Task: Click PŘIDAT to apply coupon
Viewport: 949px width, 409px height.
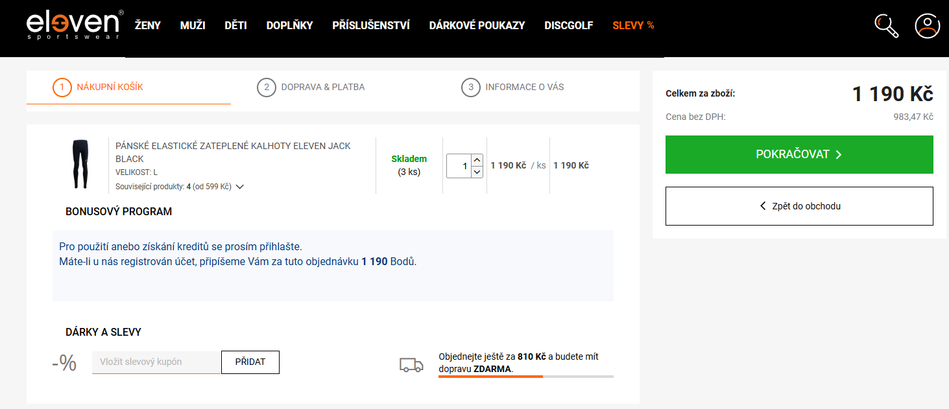Action: coord(250,362)
